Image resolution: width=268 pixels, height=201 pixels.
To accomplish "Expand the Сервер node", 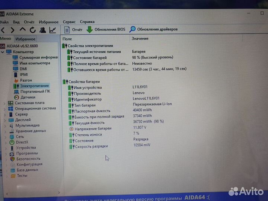I will pyautogui.click(x=5, y=115).
